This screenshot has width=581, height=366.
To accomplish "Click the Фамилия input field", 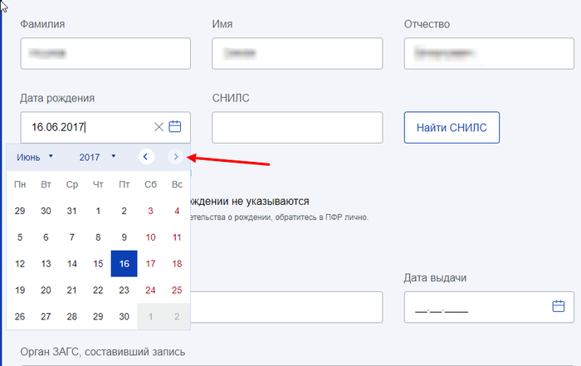I will [105, 53].
